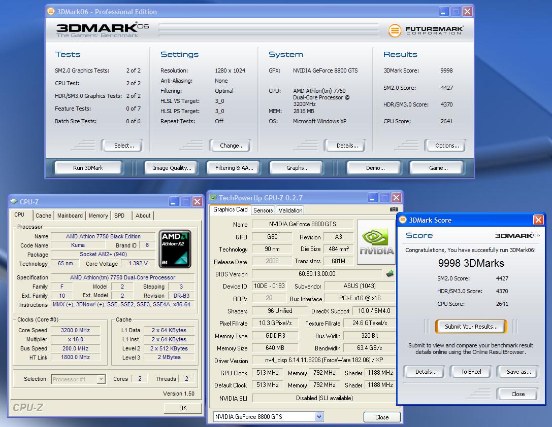Click the GPU-Z screenshot camera icon
Viewport: 552px width, 427px height.
[394, 209]
